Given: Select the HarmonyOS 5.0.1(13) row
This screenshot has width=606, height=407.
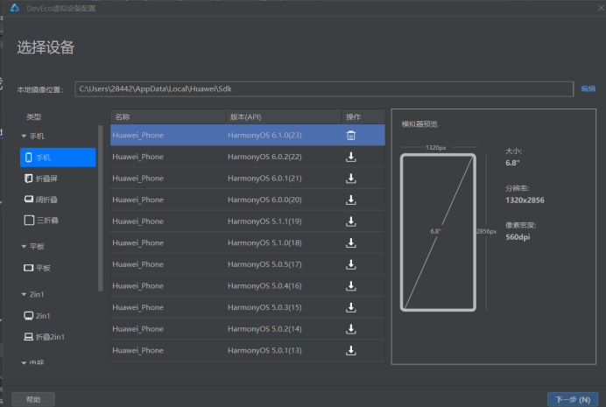Looking at the screenshot, I should pos(247,351).
